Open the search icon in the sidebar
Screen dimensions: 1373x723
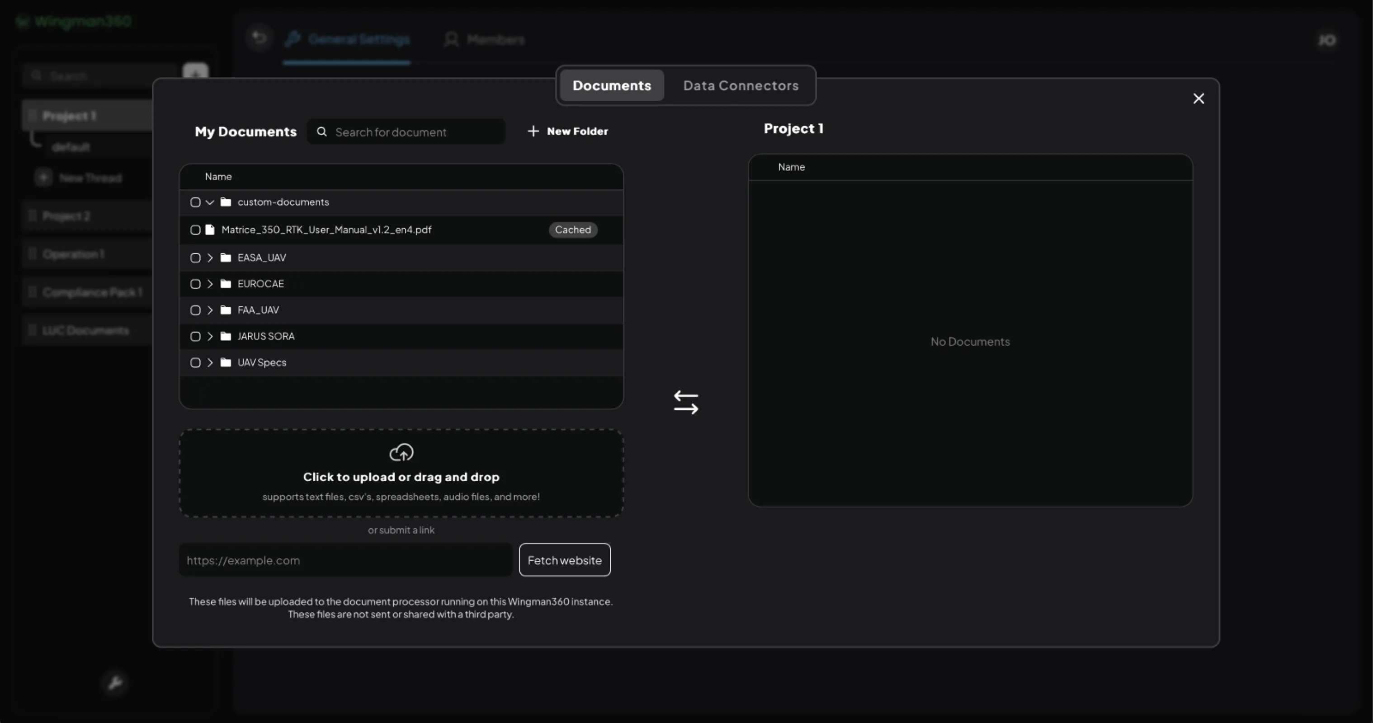(36, 75)
